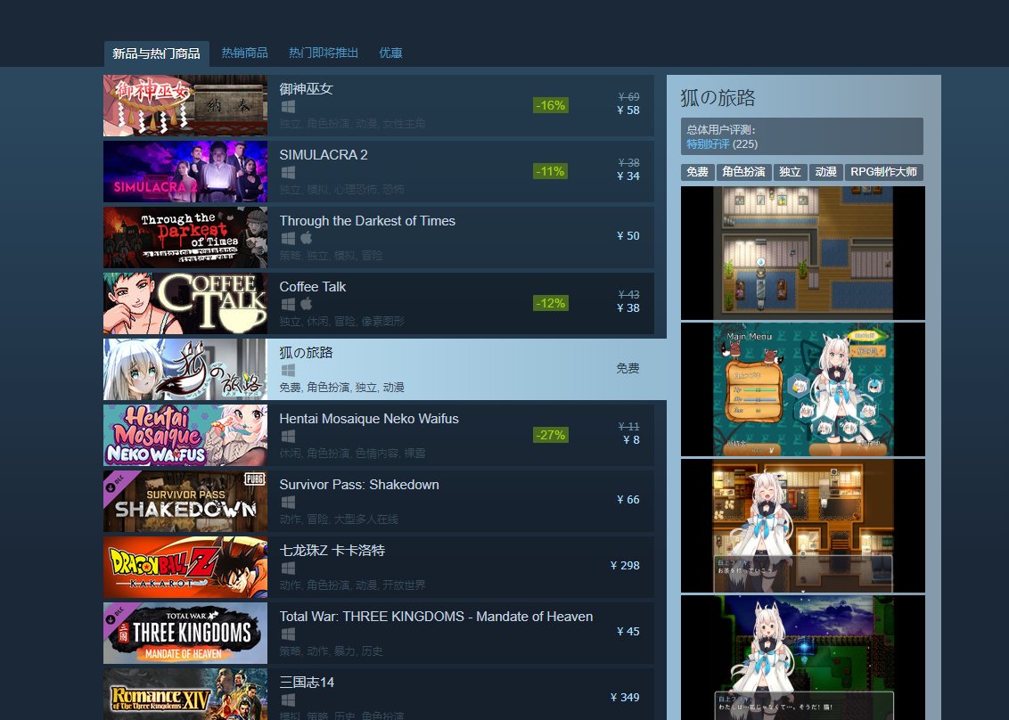Click the 特别好评 review summary link
Viewport: 1009px width, 720px height.
708,144
